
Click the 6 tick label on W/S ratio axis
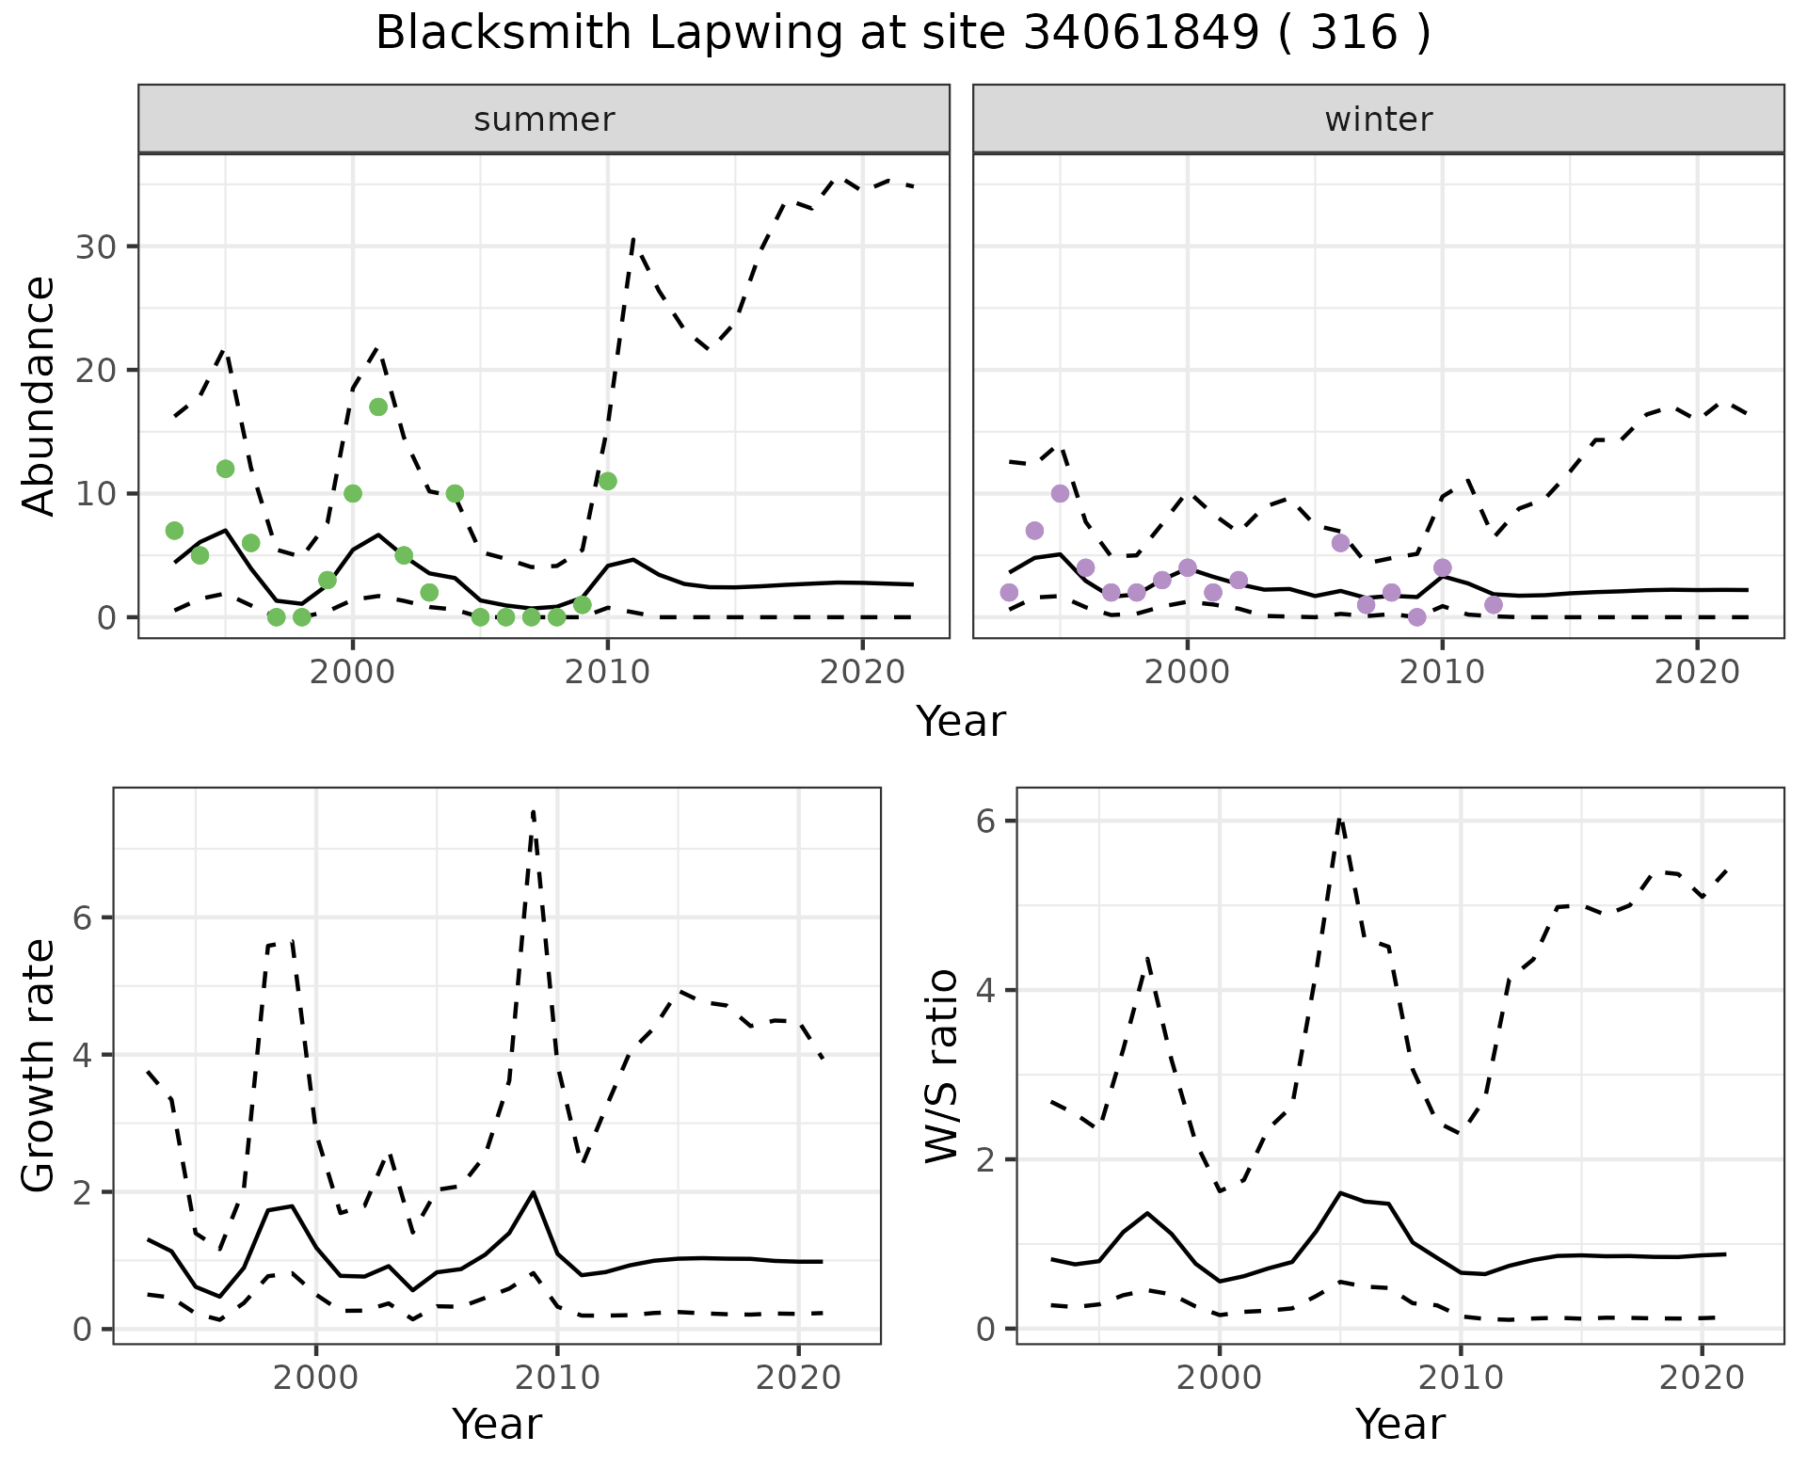985,821
